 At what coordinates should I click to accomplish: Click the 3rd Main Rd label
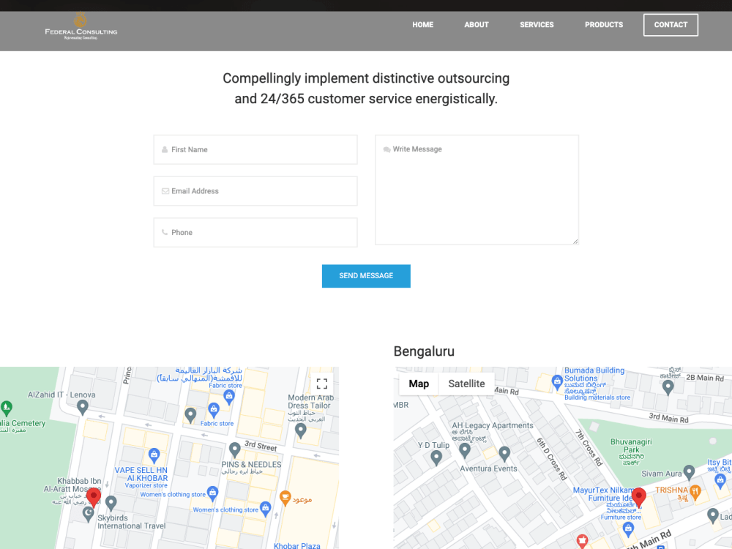coord(668,418)
